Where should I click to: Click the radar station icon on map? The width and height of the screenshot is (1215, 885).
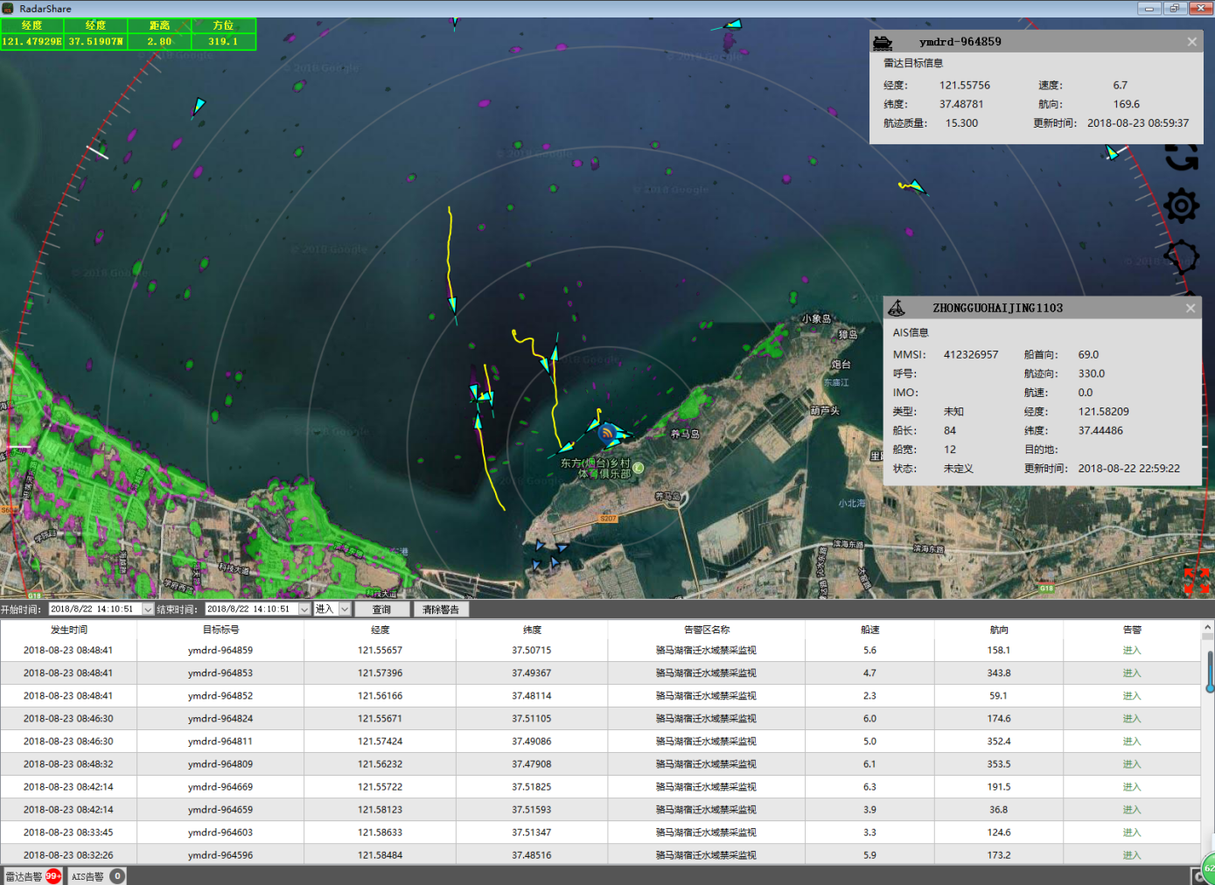(607, 432)
